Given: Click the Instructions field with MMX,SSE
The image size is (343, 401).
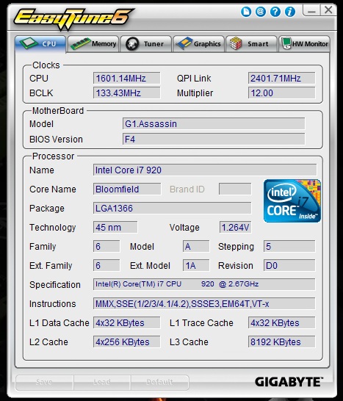Looking at the screenshot, I should click(x=204, y=304).
